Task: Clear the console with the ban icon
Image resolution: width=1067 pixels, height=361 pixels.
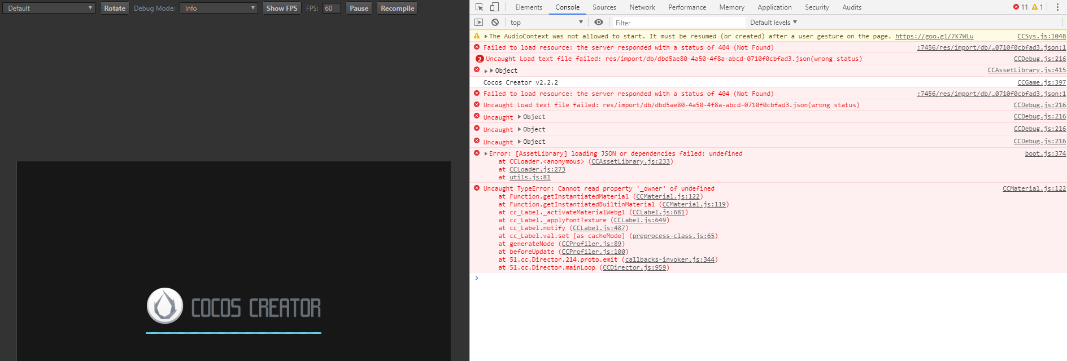Action: (495, 23)
